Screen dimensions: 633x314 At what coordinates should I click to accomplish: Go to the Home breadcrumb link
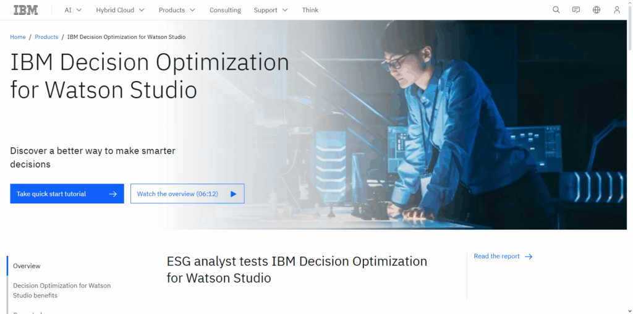click(18, 36)
